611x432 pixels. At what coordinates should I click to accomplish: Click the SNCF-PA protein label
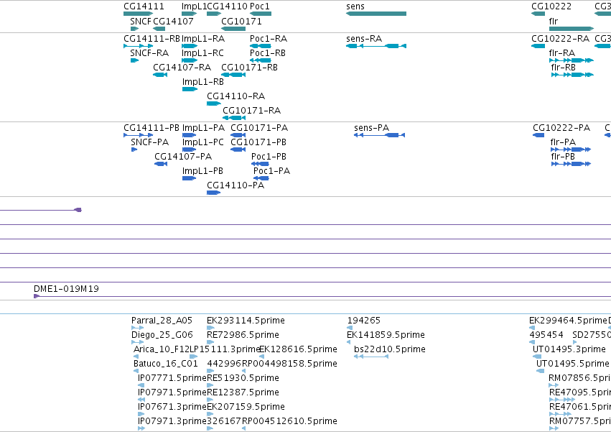point(149,142)
